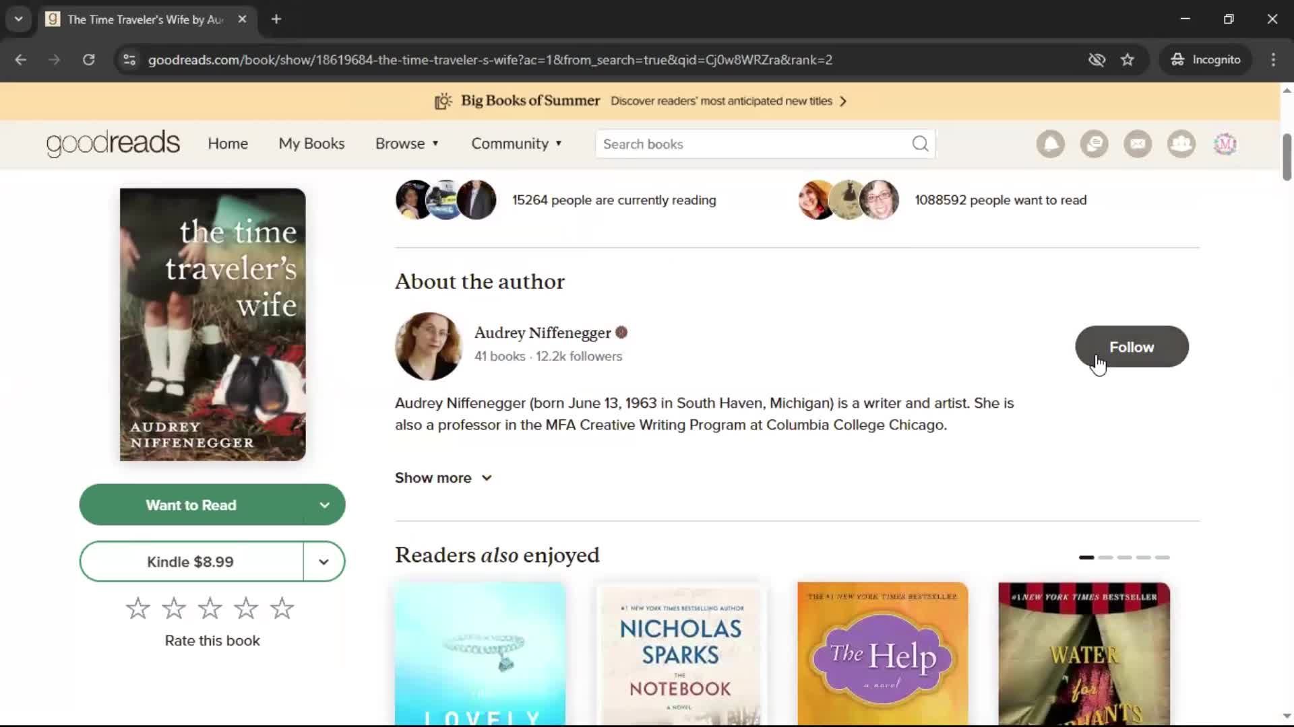Open the Browse dropdown menu
This screenshot has height=727, width=1294.
tap(407, 144)
